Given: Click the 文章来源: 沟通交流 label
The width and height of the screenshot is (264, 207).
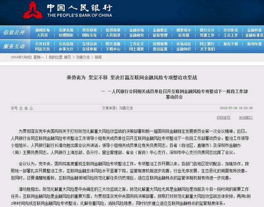Looking at the screenshot, I should (x=117, y=108).
